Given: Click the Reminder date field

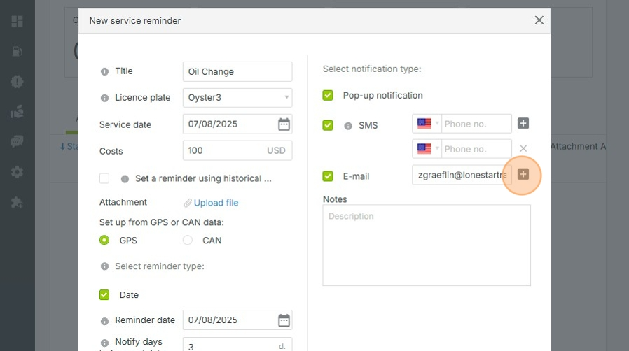Looking at the screenshot, I should 237,320.
